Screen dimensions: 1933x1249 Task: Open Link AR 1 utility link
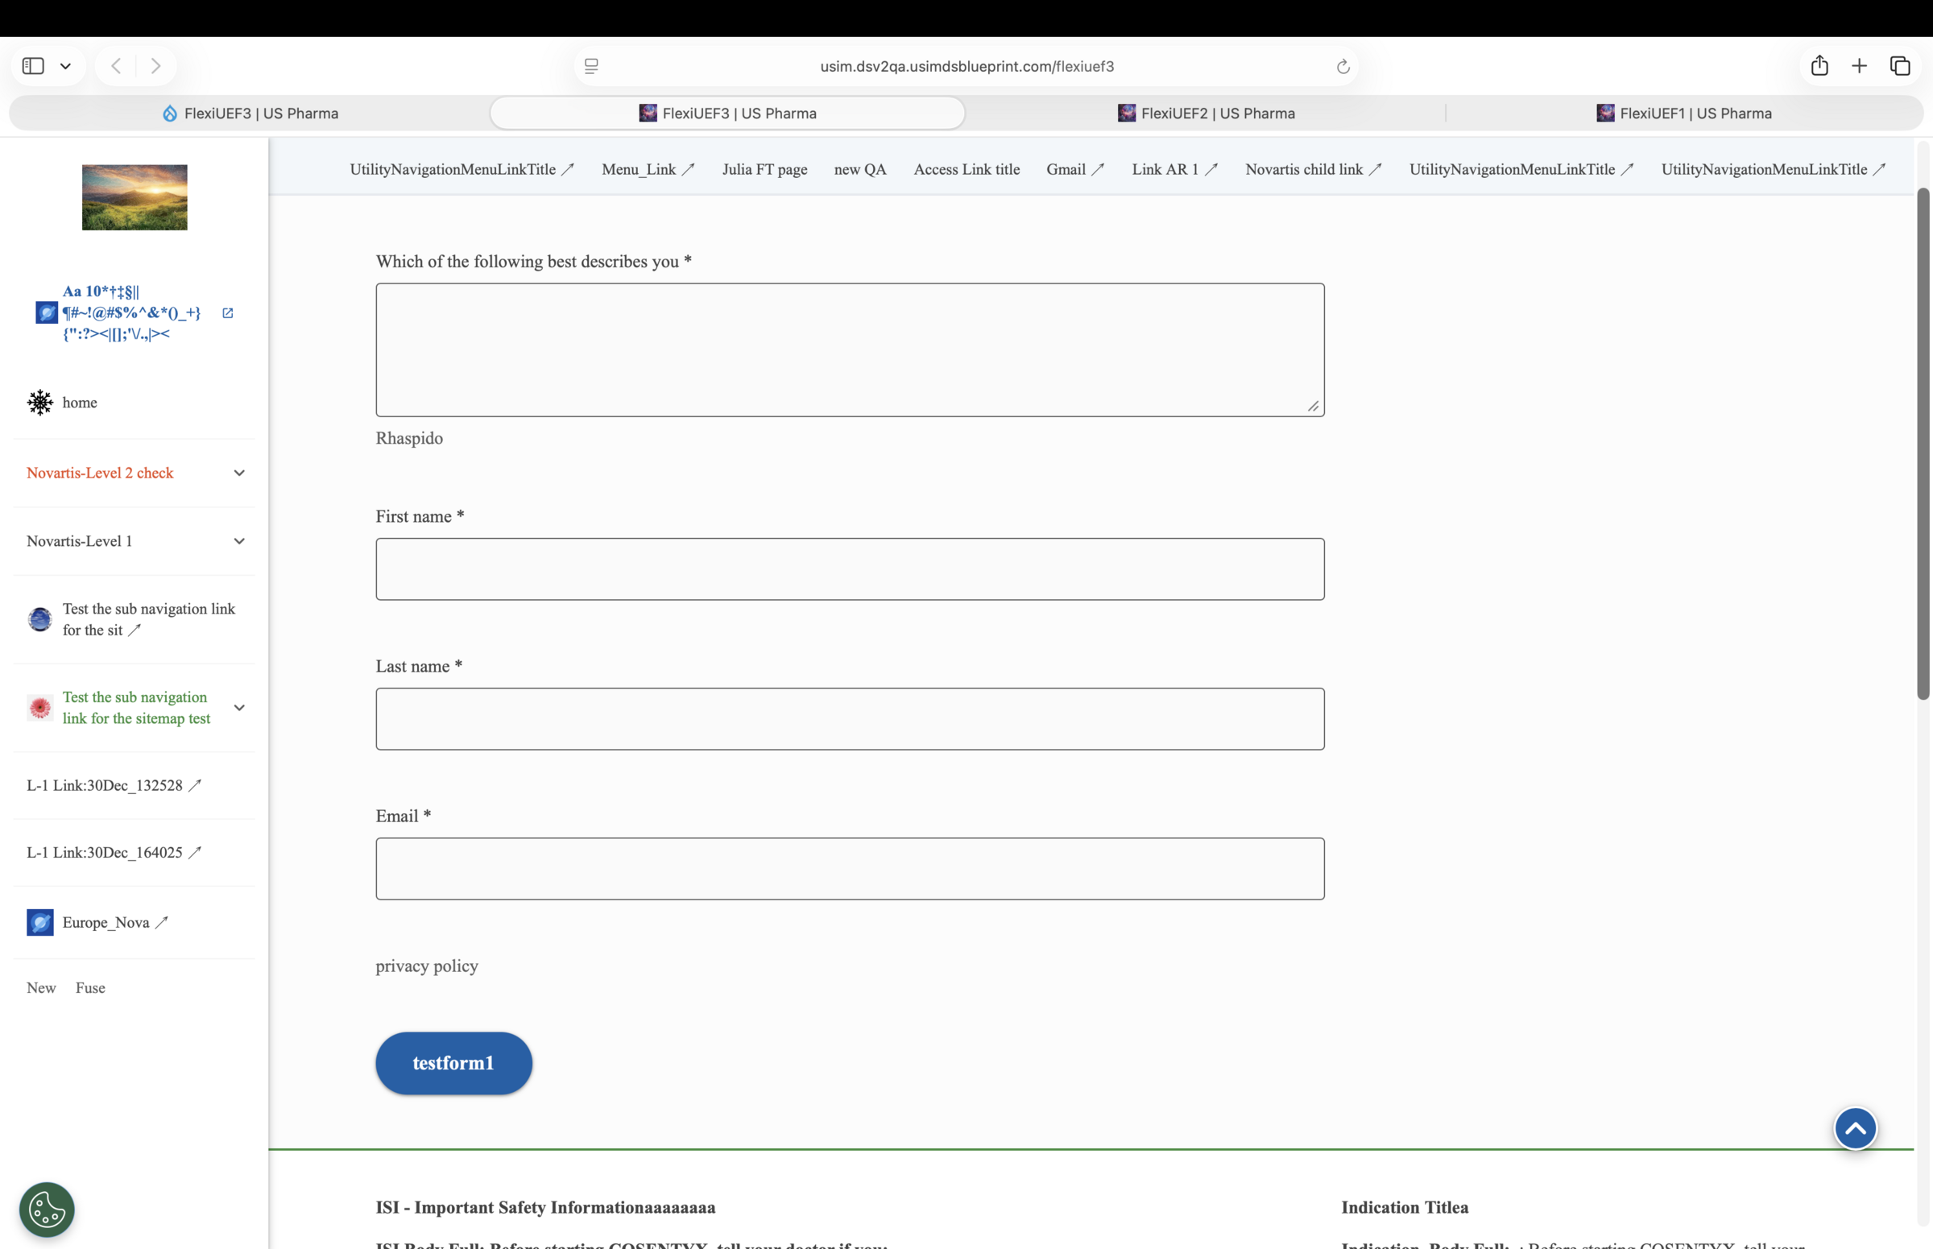pos(1175,169)
